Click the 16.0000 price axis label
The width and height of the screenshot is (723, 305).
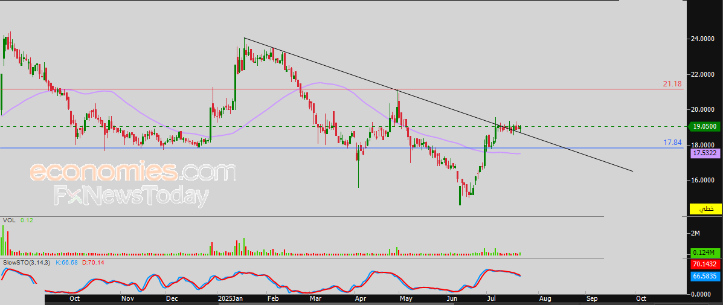[x=704, y=180]
